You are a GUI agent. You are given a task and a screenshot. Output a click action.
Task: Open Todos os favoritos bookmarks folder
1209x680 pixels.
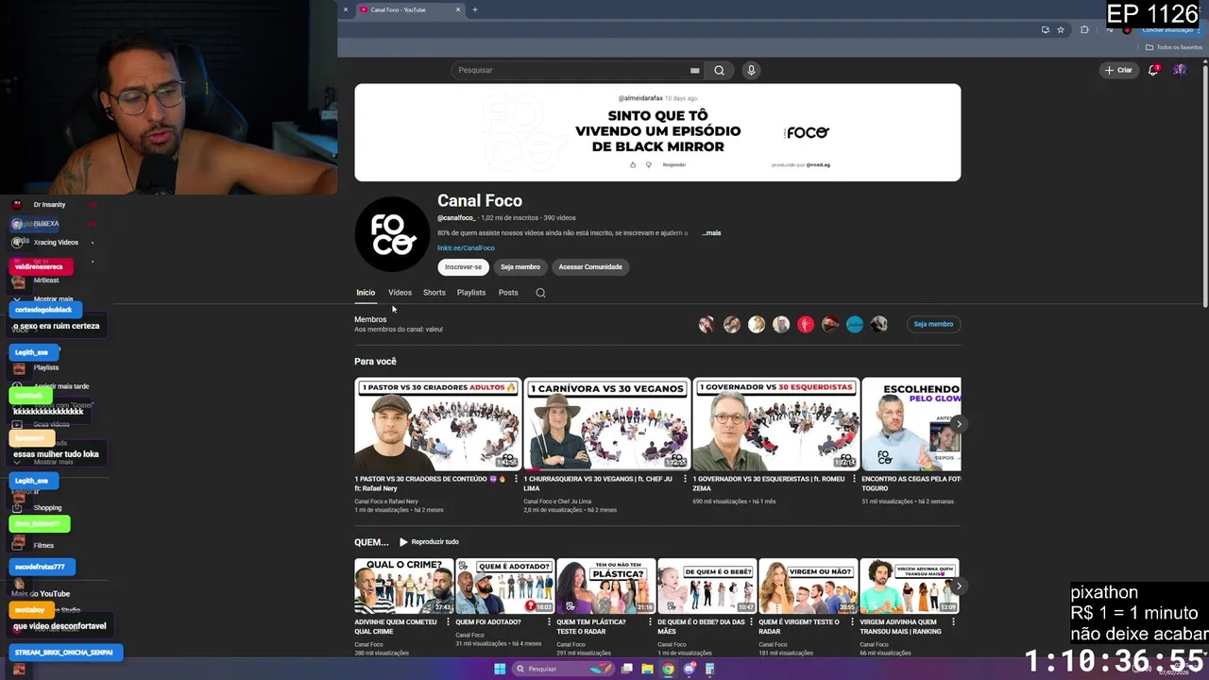[x=1174, y=47]
